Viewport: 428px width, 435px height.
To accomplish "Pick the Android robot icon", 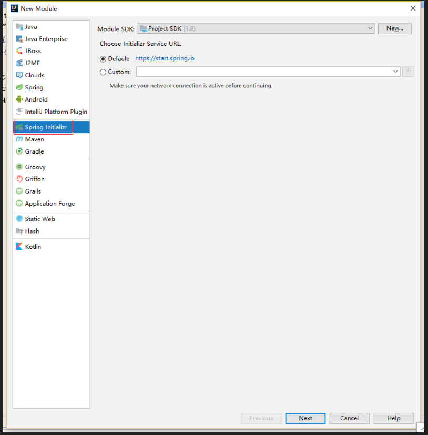I will click(19, 99).
